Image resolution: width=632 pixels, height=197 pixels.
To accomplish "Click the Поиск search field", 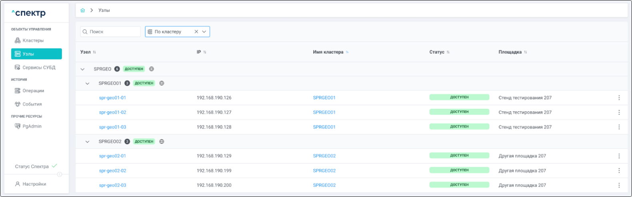I will coord(110,32).
